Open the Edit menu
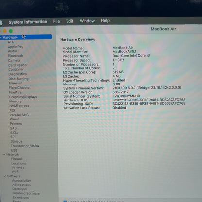The width and height of the screenshot is (202, 202). point(69,21)
